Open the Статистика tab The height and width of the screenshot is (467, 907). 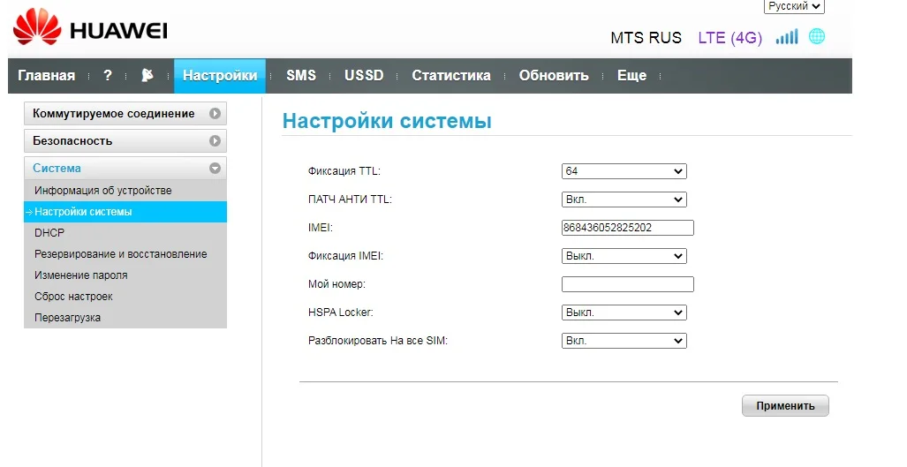[x=451, y=75]
